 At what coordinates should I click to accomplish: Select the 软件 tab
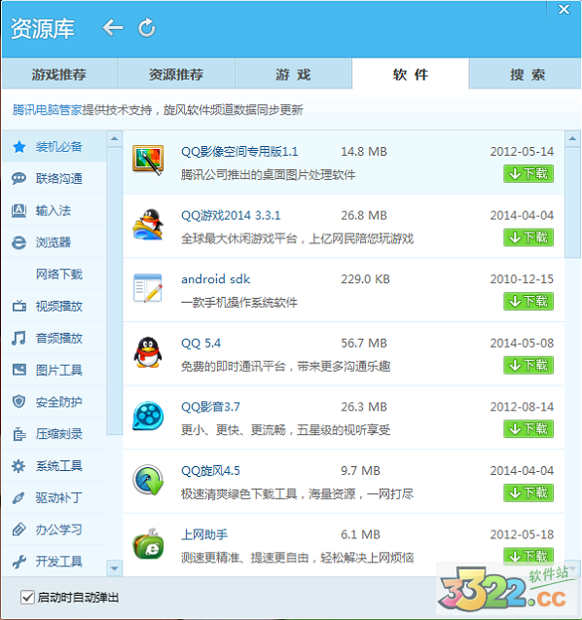tap(411, 74)
